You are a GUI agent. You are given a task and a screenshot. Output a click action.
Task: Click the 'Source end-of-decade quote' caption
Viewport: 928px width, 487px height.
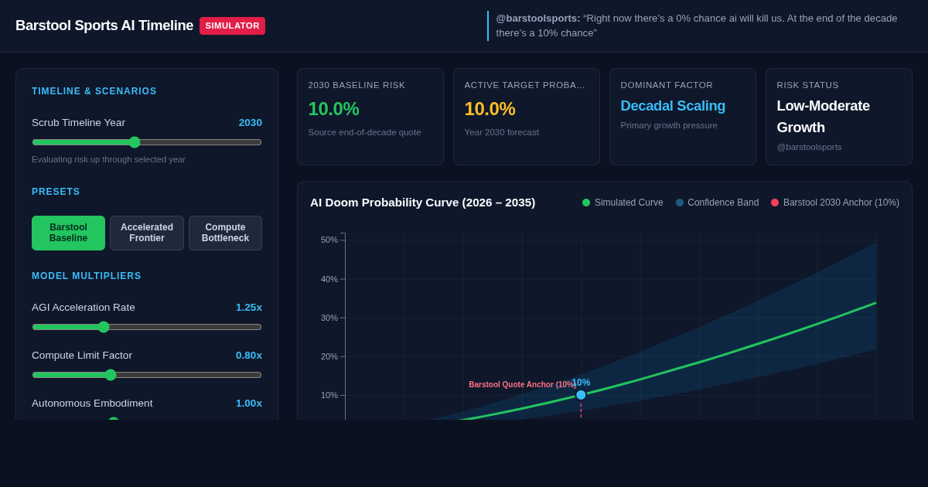(364, 132)
